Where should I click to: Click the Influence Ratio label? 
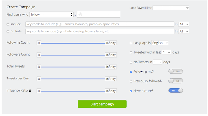click(x=17, y=90)
